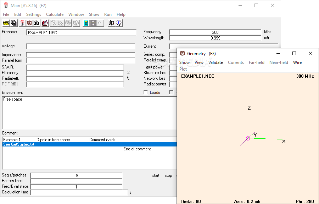Click the 'End of comment' line

(90, 149)
